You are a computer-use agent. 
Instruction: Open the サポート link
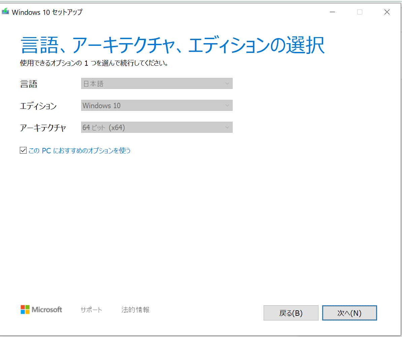[91, 310]
